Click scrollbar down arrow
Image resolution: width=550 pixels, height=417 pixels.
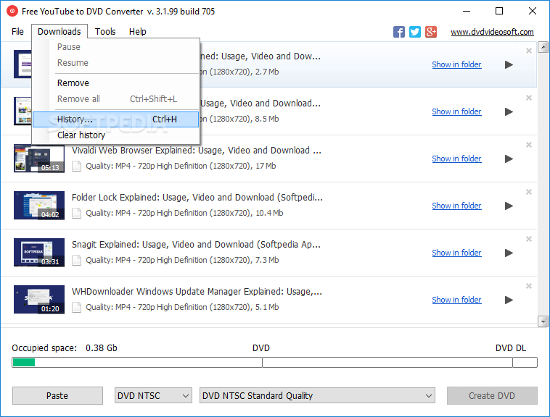tap(543, 321)
